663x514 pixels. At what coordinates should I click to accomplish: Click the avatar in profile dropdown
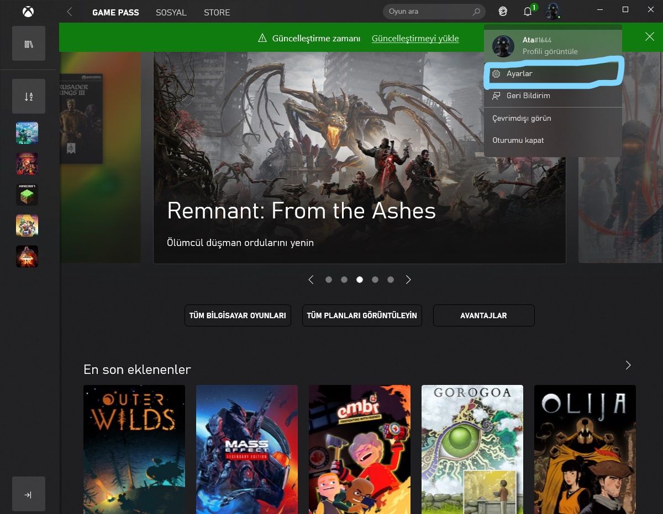point(503,46)
